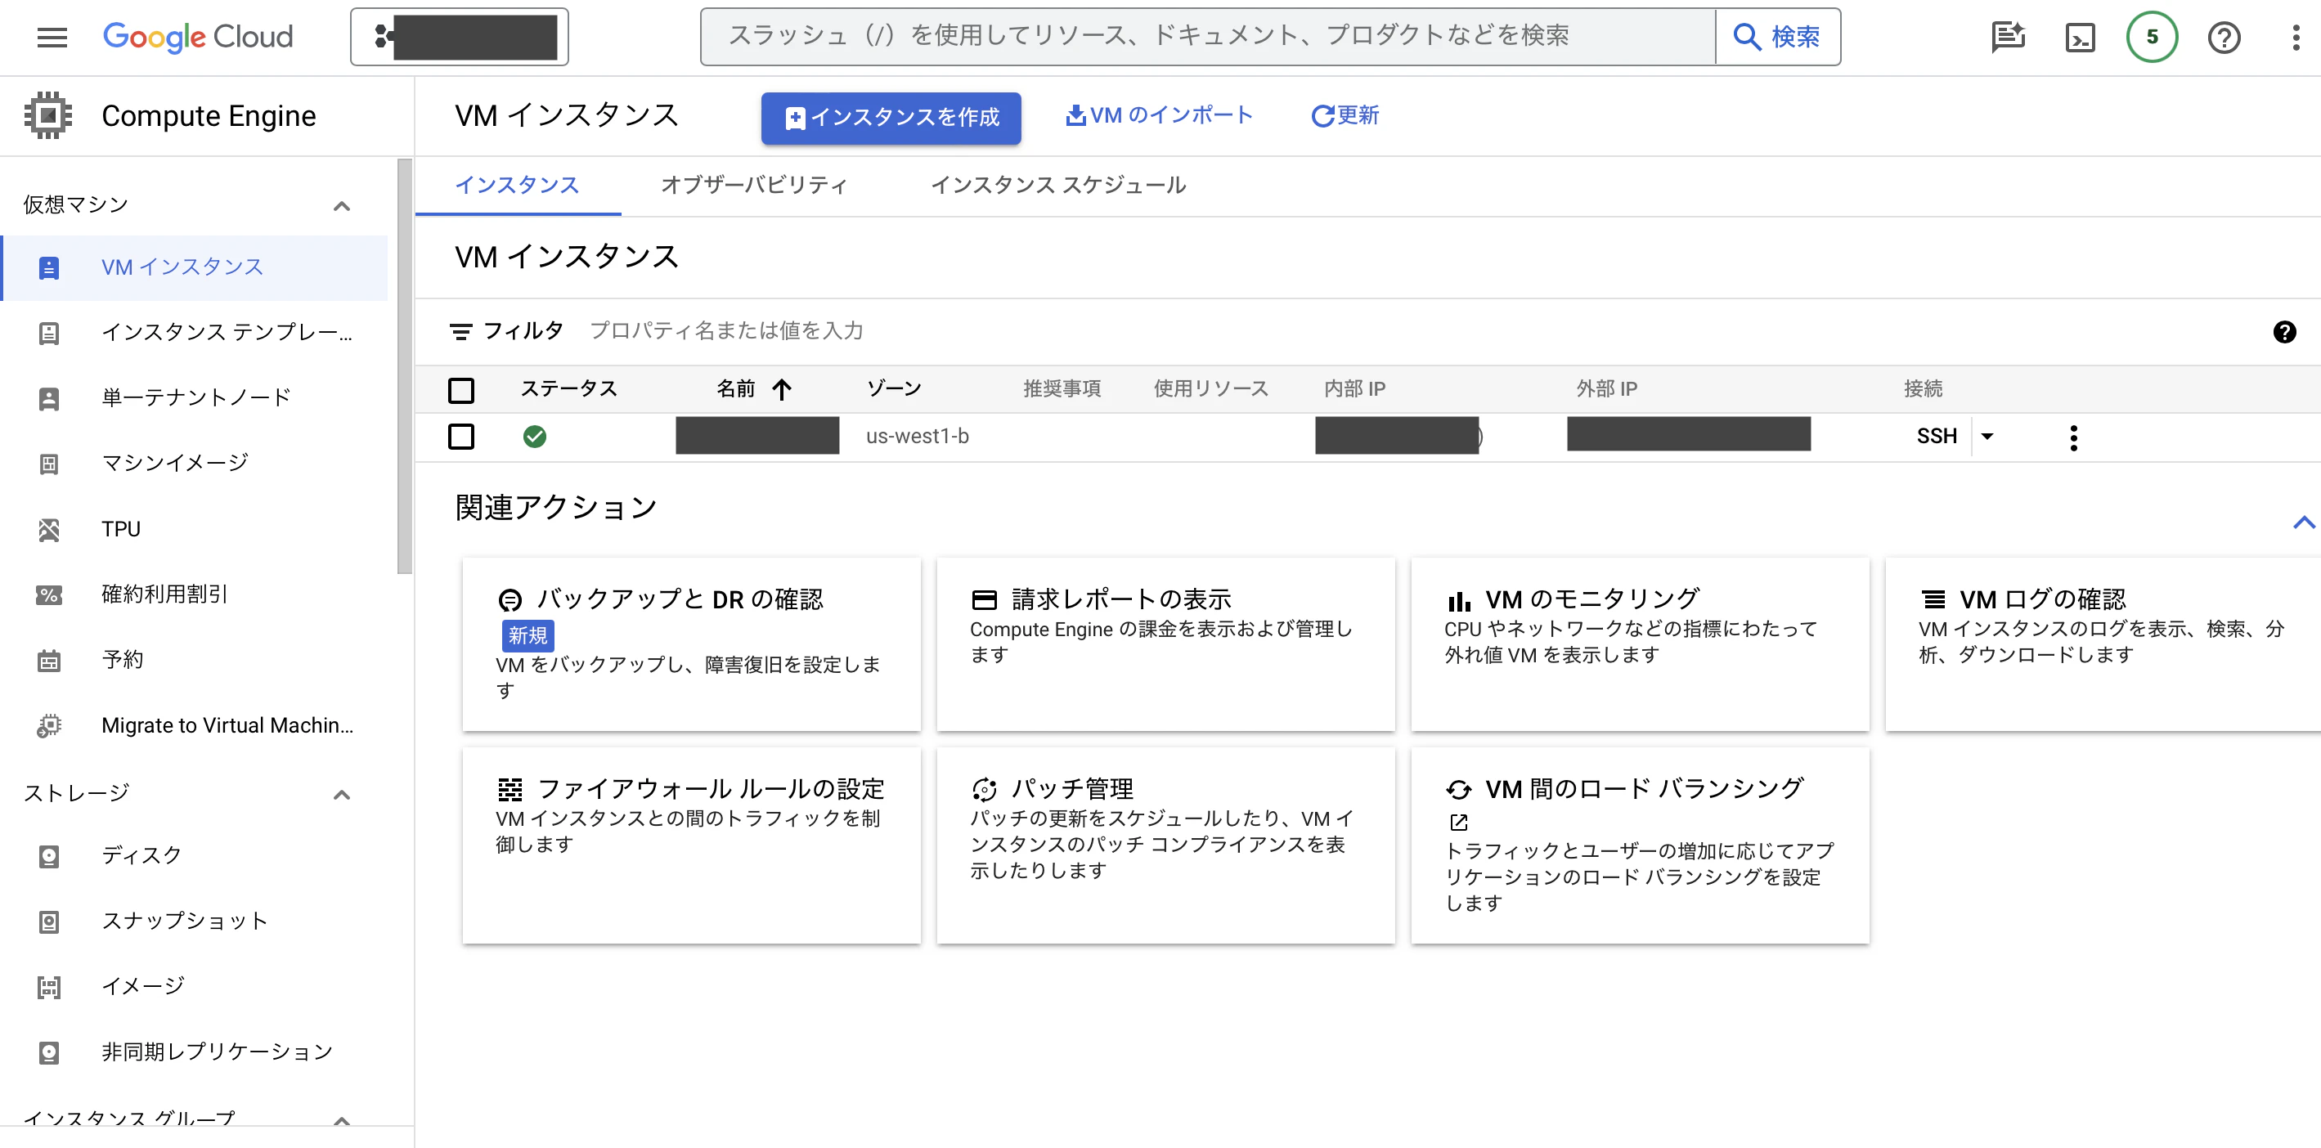Click VM のインポート button
The width and height of the screenshot is (2321, 1148).
1159,115
